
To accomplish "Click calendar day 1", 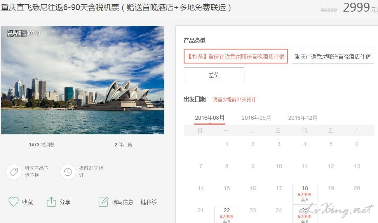I will pyautogui.click(x=227, y=144).
